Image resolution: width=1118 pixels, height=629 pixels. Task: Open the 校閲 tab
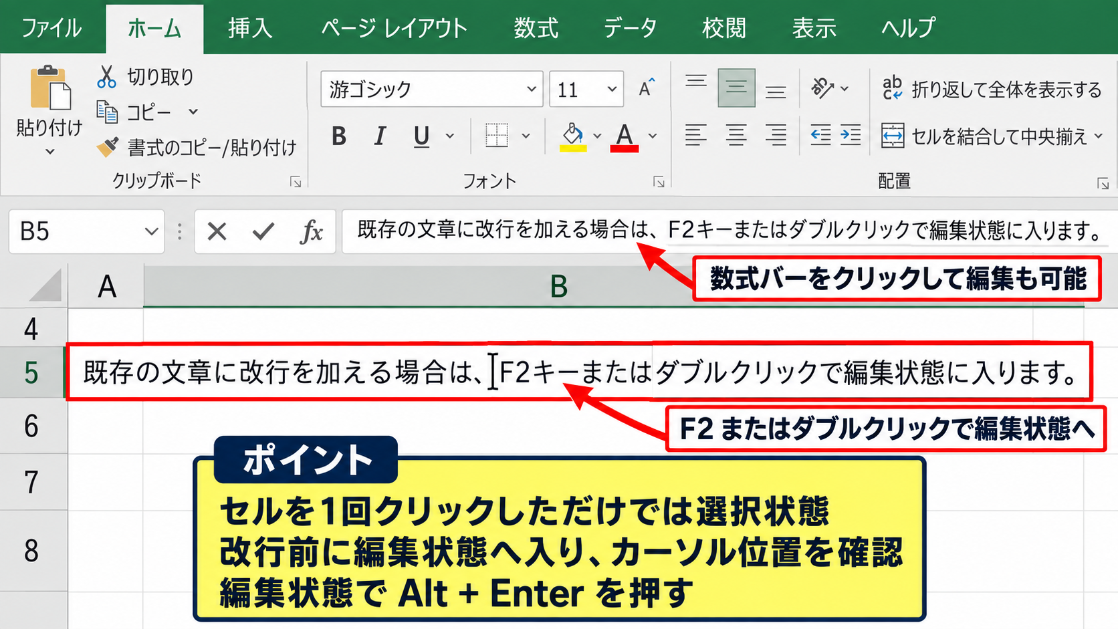pos(724,28)
